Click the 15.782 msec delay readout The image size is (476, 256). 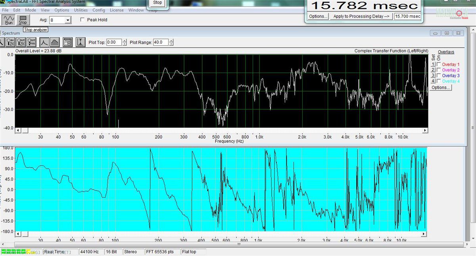pos(365,6)
